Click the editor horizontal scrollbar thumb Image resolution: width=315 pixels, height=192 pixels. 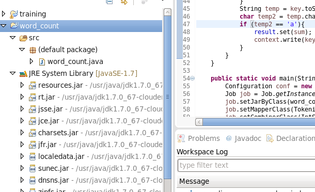point(259,122)
